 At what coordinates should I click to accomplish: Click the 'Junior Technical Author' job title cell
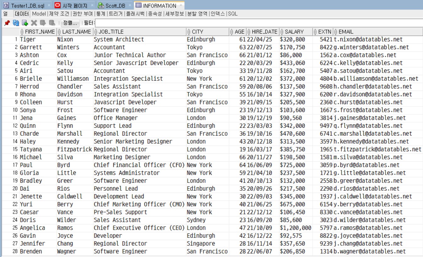tap(139, 55)
